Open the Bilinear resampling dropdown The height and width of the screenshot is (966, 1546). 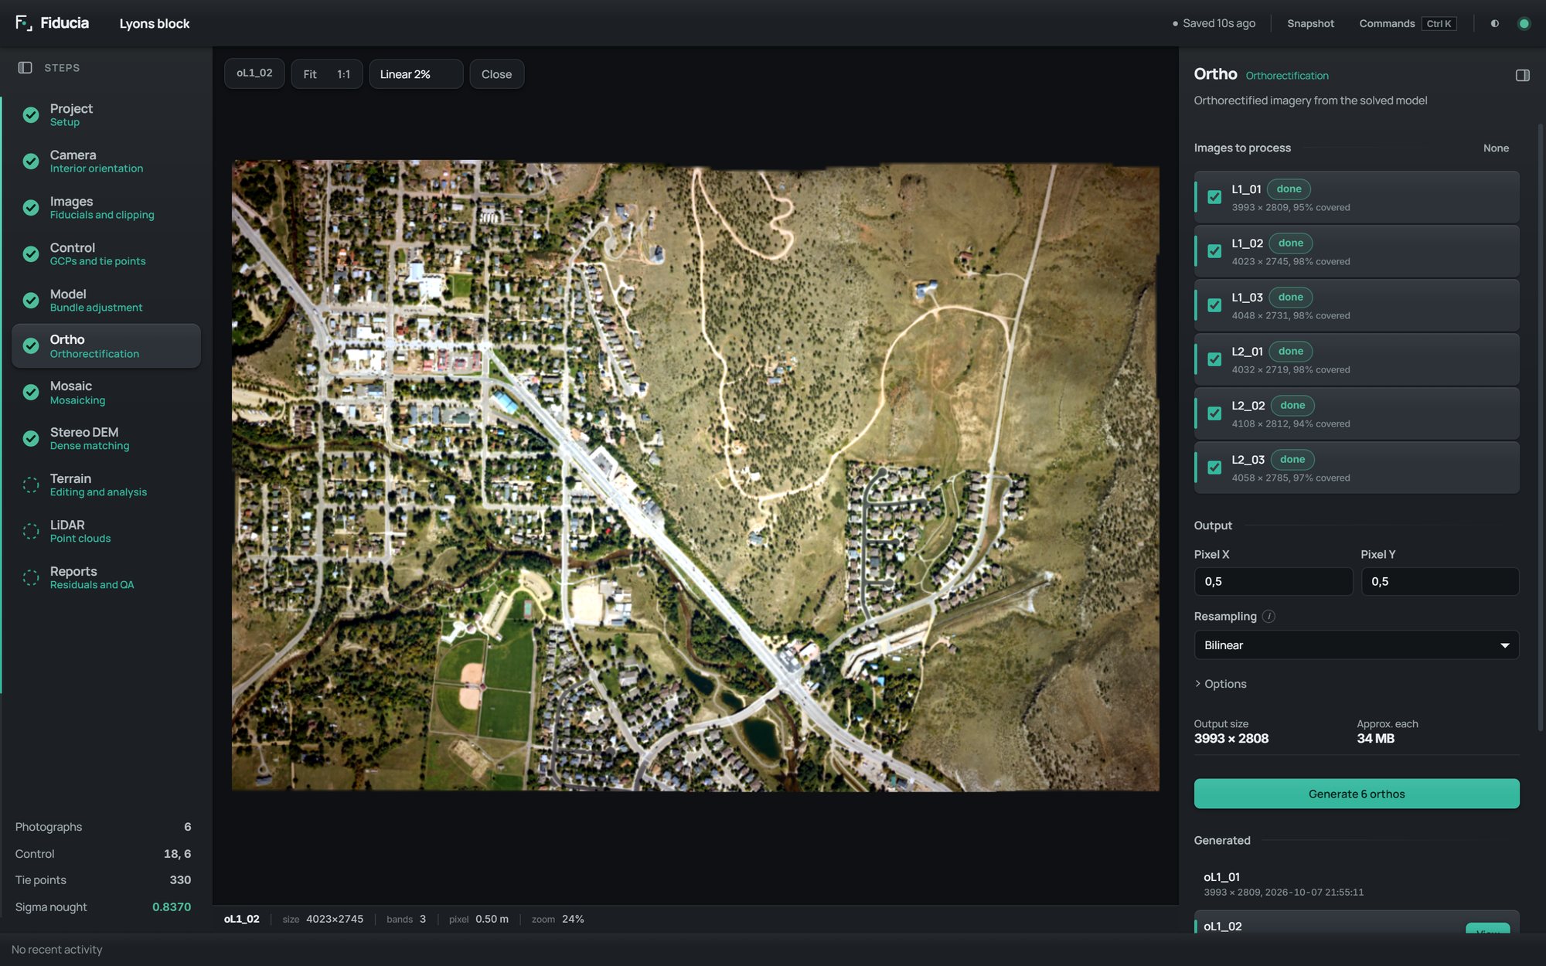tap(1357, 645)
